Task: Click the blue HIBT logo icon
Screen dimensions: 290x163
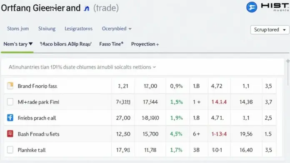Action: coord(252,7)
